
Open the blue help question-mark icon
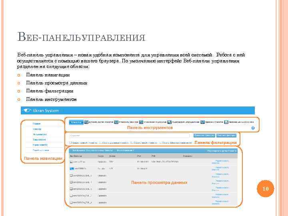(x=253, y=128)
